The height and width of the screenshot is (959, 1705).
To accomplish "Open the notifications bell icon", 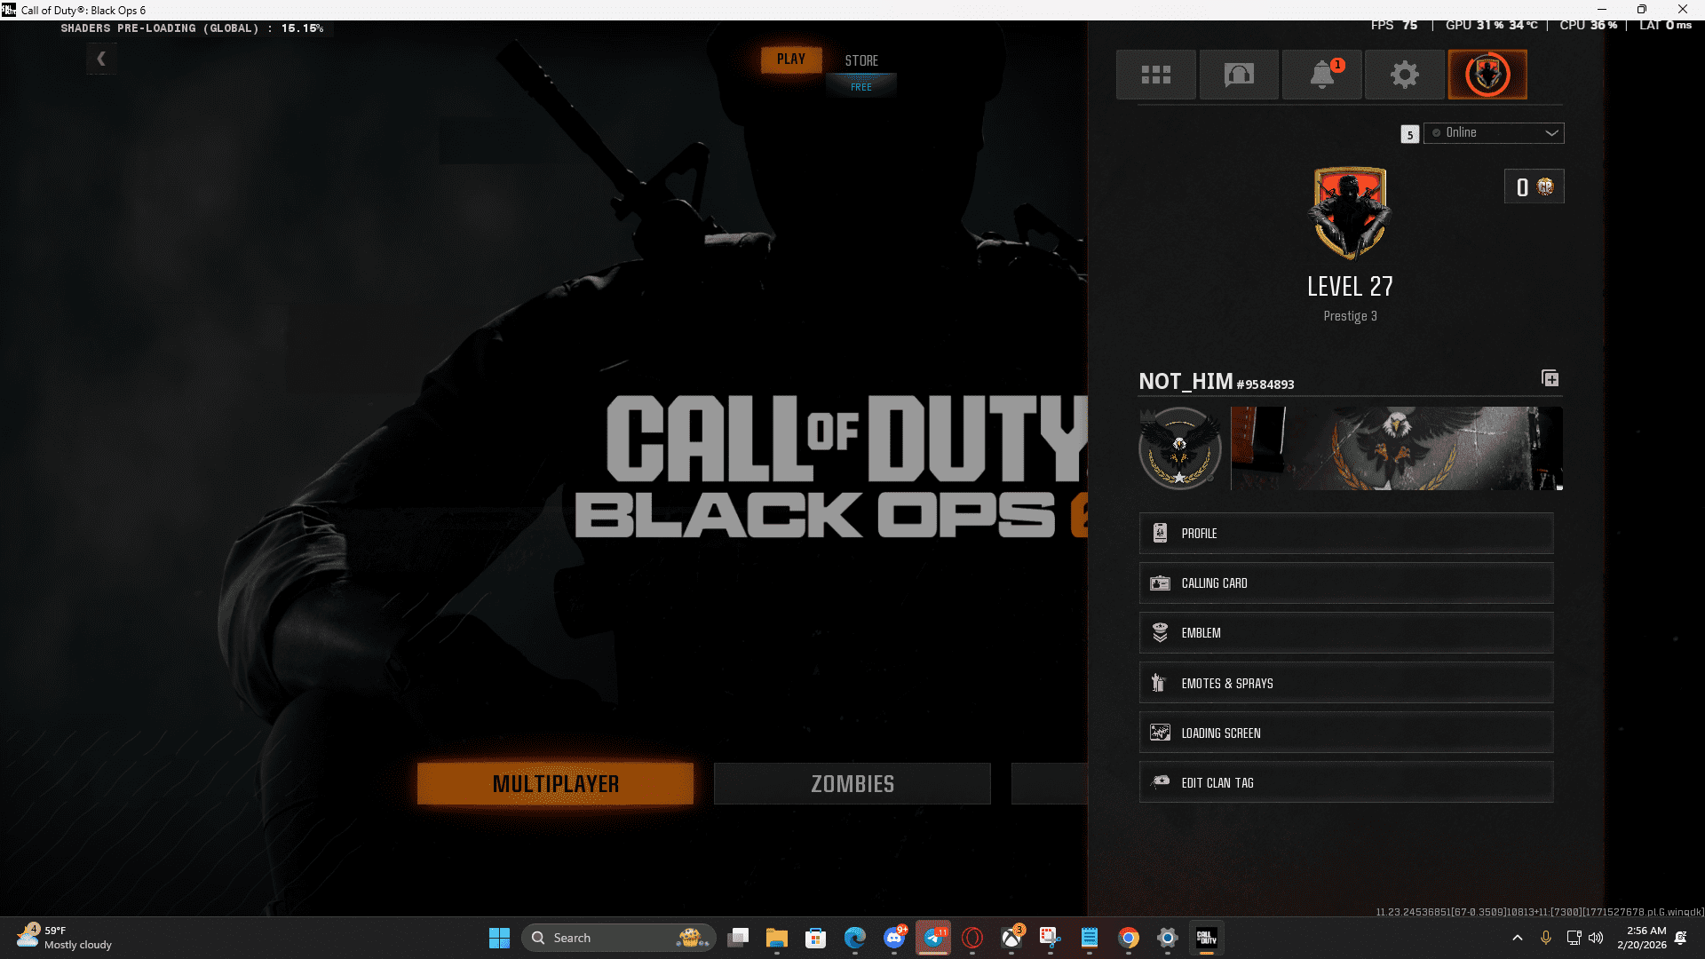I will 1321,75.
